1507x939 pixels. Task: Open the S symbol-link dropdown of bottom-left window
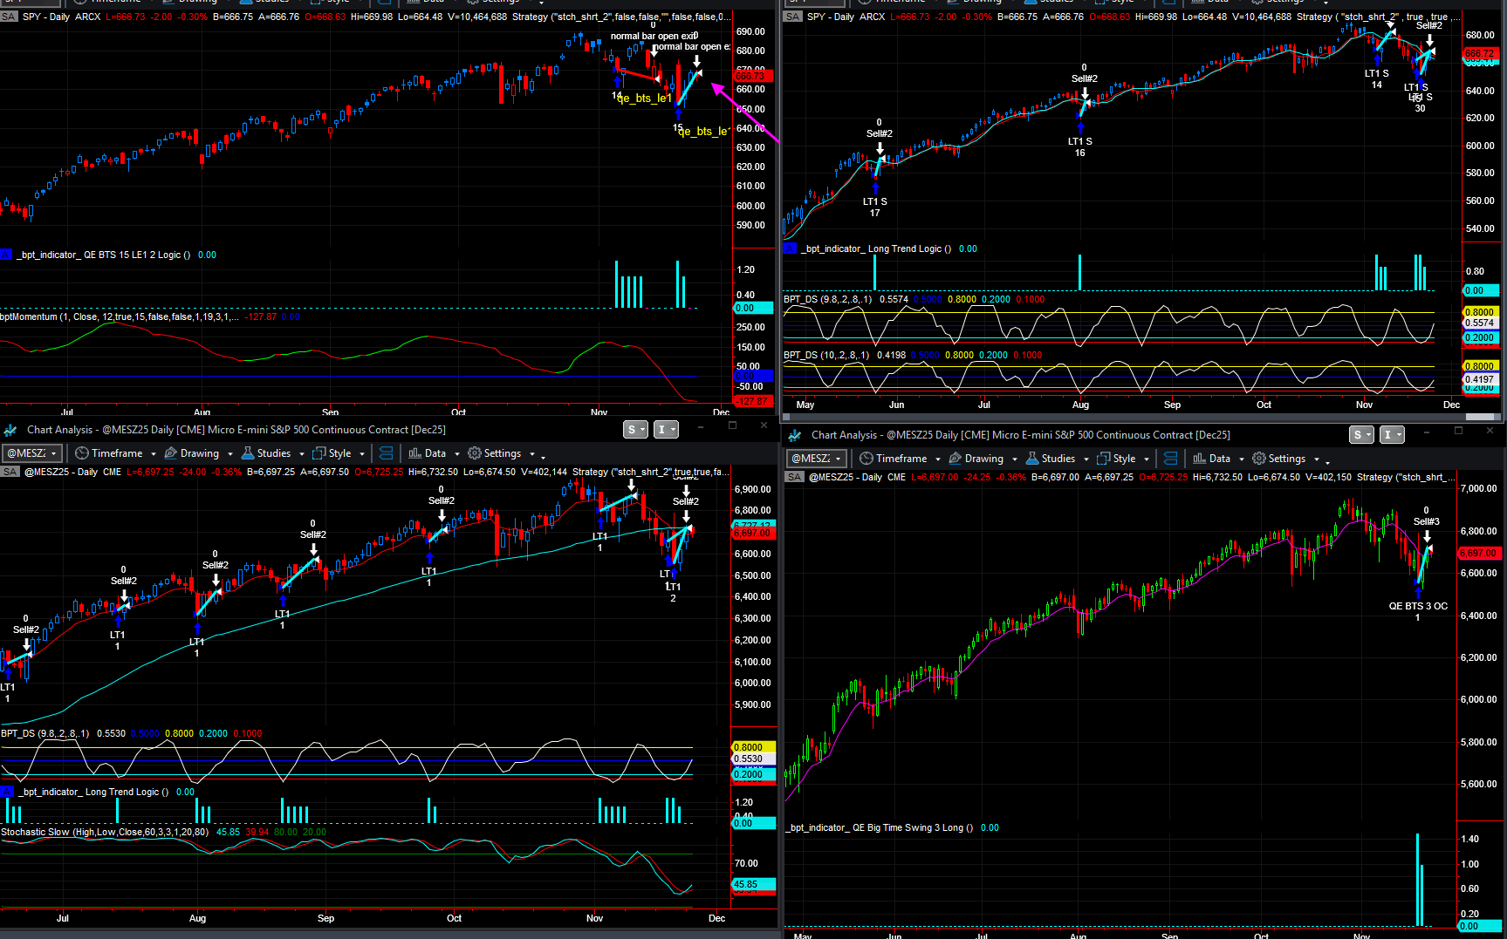636,430
